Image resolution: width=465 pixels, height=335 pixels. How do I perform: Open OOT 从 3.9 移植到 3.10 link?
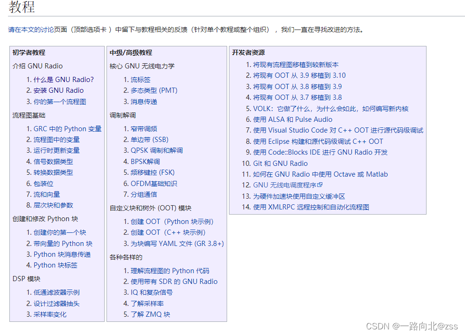pos(299,75)
